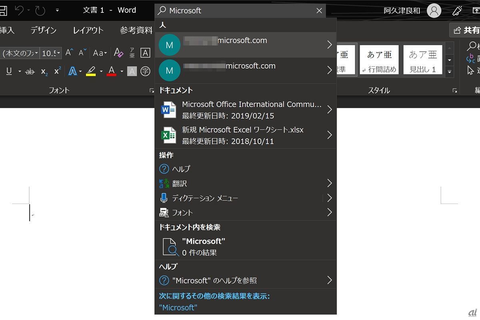Click the Clear Formatting eraser icon

click(118, 53)
